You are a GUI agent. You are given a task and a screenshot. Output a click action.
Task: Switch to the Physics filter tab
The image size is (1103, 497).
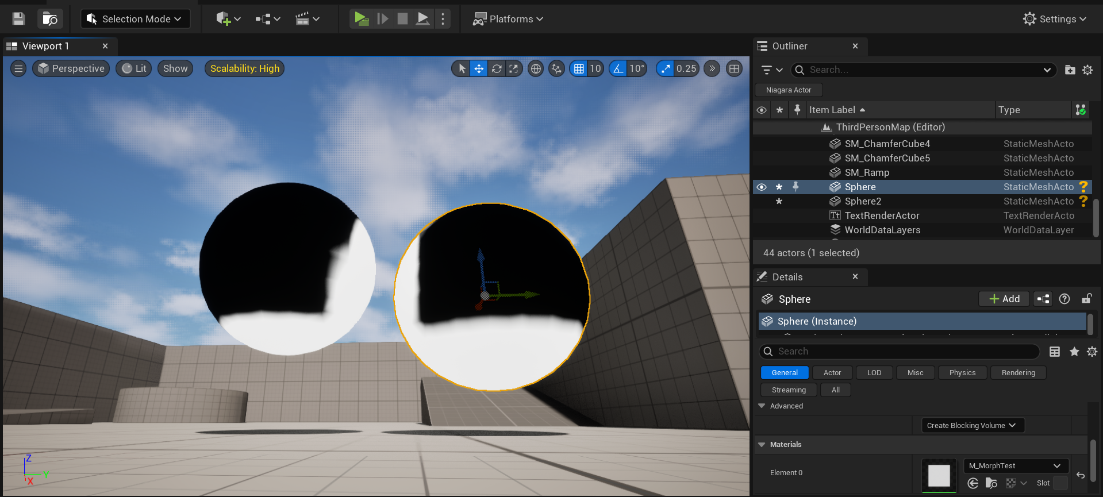962,373
